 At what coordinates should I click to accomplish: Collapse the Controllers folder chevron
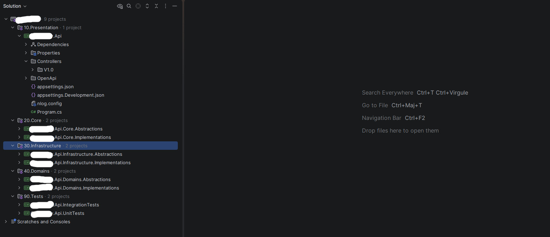tap(26, 61)
